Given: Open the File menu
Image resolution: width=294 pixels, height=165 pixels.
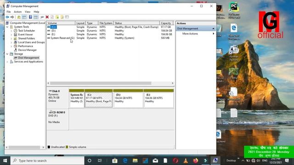Looking at the screenshot, I should (9, 12).
